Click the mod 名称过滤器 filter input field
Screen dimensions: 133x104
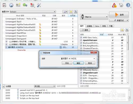coord(67,86)
